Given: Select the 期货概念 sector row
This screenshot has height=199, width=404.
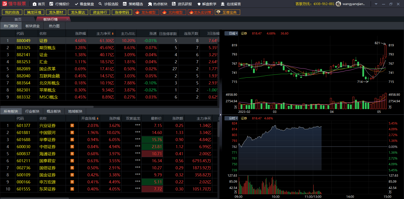Looking at the screenshot, I should 109,48.
